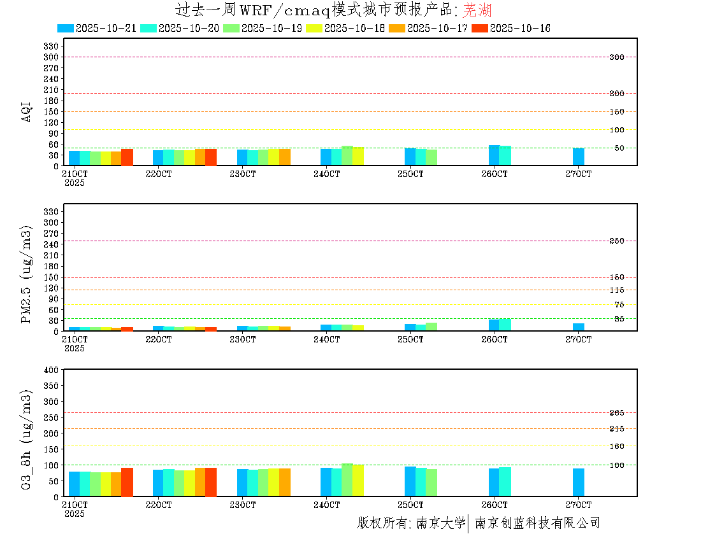Click the red 2025-10-16 legend swatch

480,28
